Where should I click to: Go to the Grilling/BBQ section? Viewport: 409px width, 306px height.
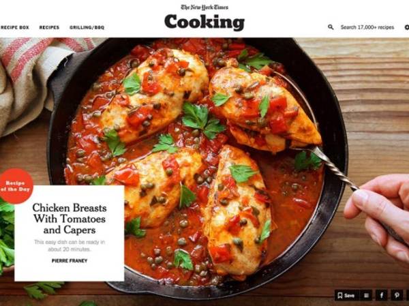[x=87, y=27]
